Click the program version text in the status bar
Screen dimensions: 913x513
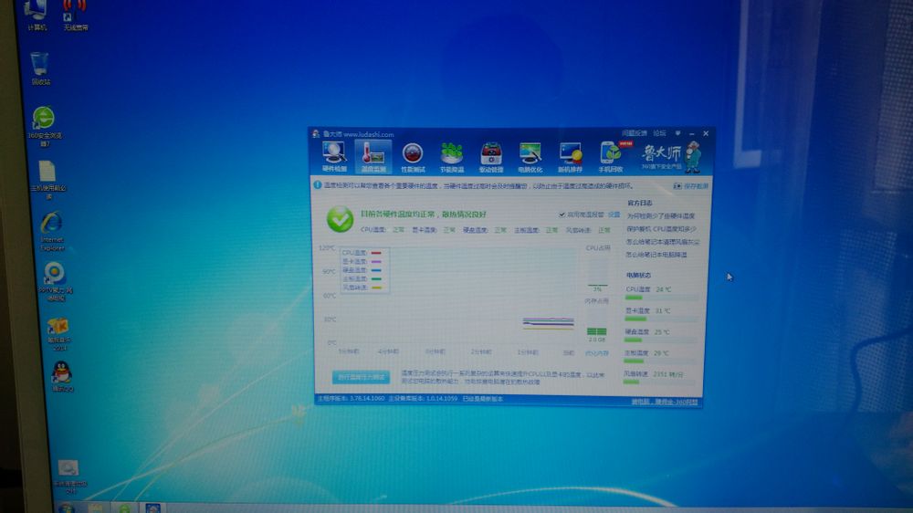point(352,399)
